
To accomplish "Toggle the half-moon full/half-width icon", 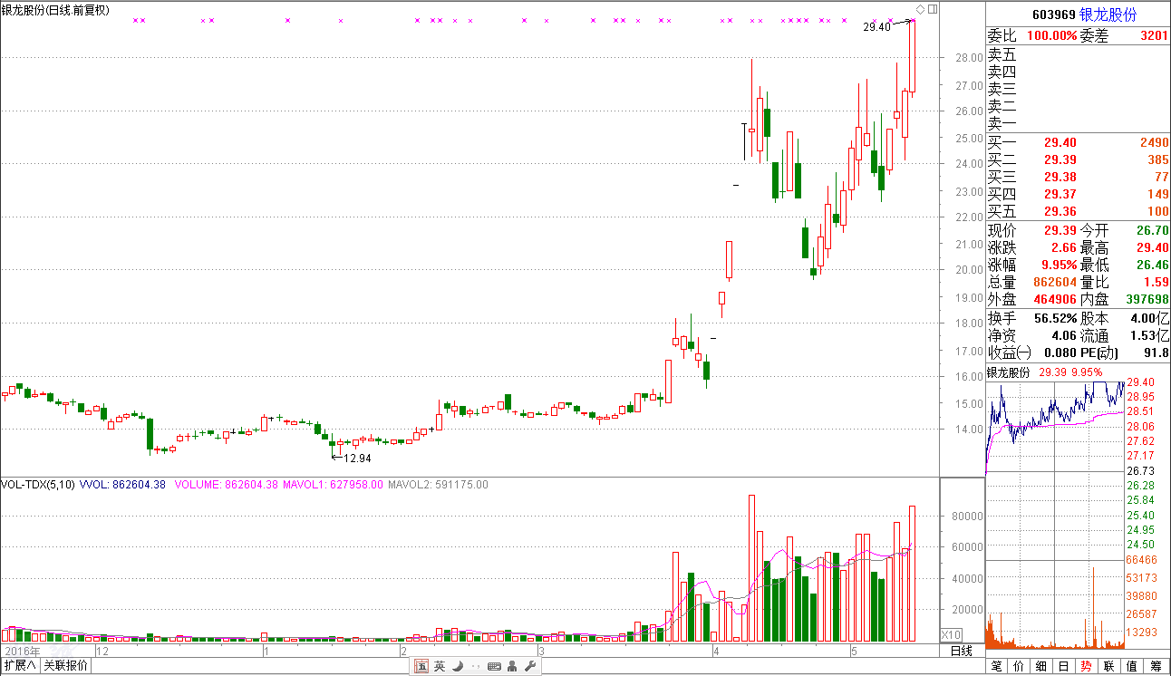I will [x=458, y=667].
